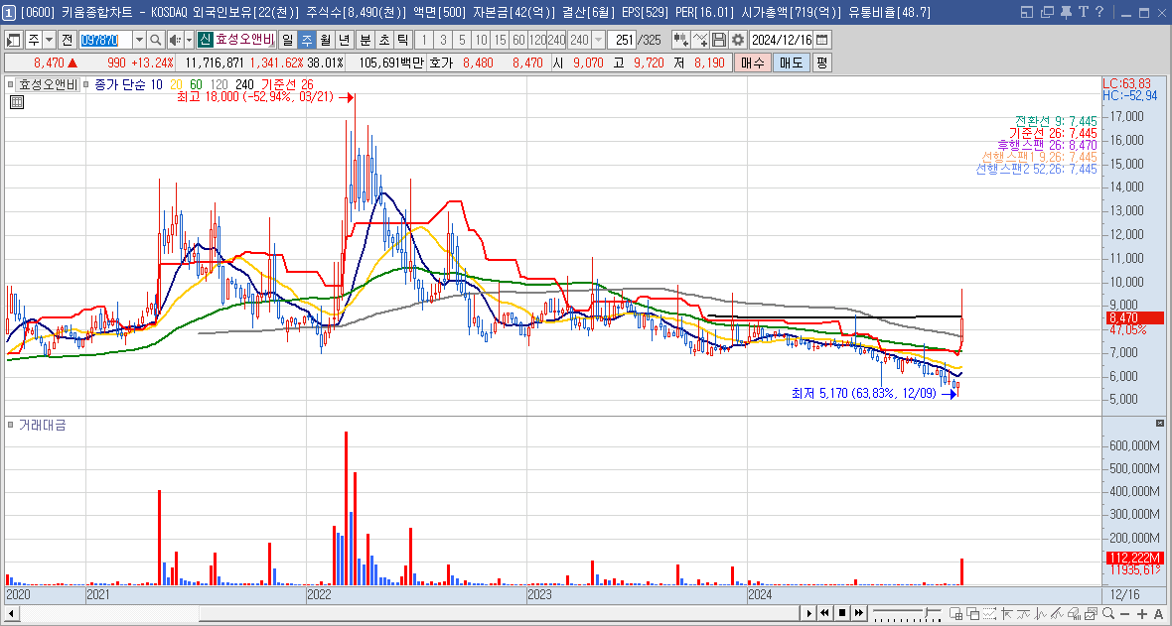Viewport: 1172px width, 626px height.
Task: Click the stop button in playback controls
Action: pyautogui.click(x=842, y=613)
